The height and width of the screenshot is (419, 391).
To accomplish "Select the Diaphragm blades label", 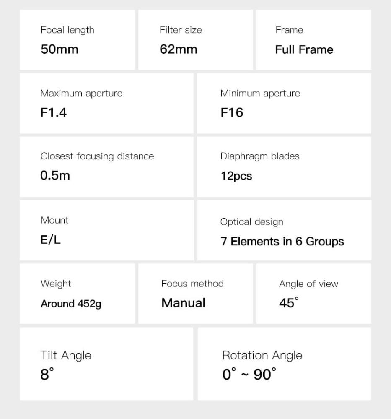I will pyautogui.click(x=260, y=156).
